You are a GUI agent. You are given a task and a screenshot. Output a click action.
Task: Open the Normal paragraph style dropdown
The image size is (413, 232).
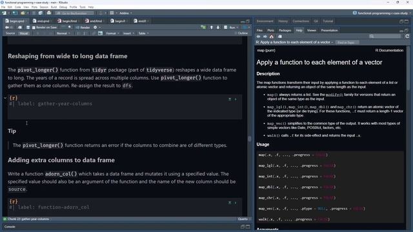63,34
